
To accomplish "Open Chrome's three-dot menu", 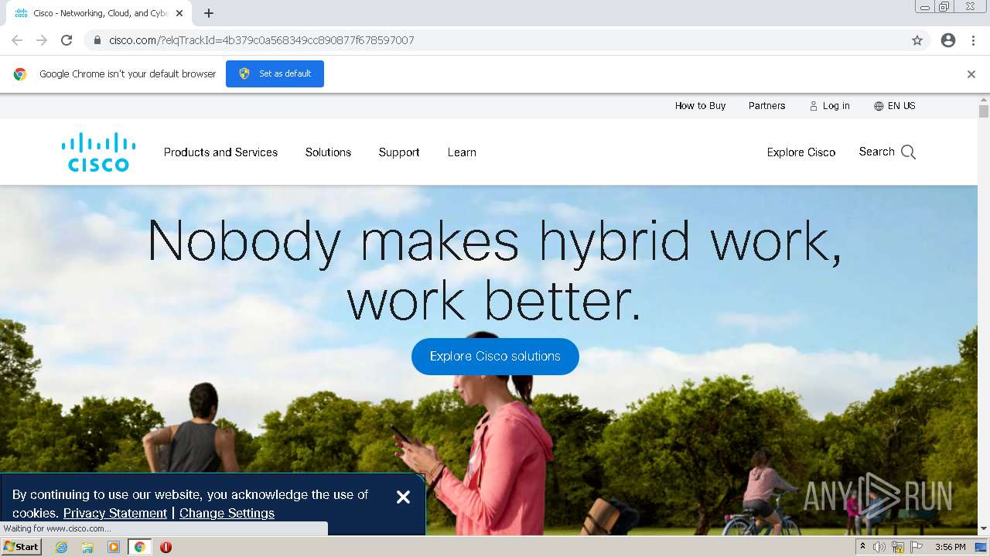I will tap(974, 40).
